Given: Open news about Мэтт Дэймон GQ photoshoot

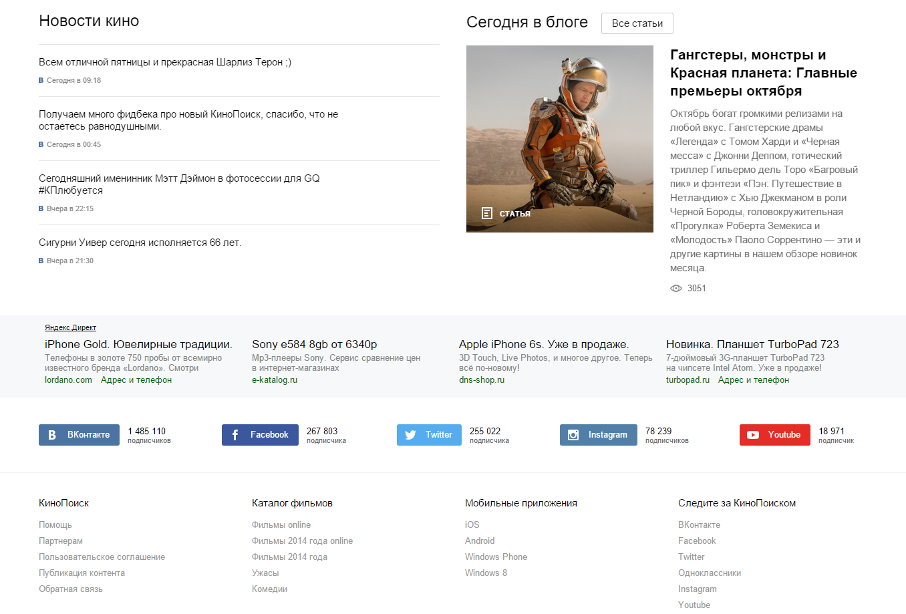Looking at the screenshot, I should coord(179,184).
